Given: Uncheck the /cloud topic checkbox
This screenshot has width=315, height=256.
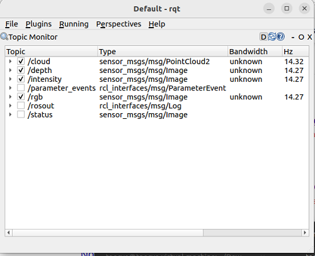Looking at the screenshot, I should pos(21,62).
